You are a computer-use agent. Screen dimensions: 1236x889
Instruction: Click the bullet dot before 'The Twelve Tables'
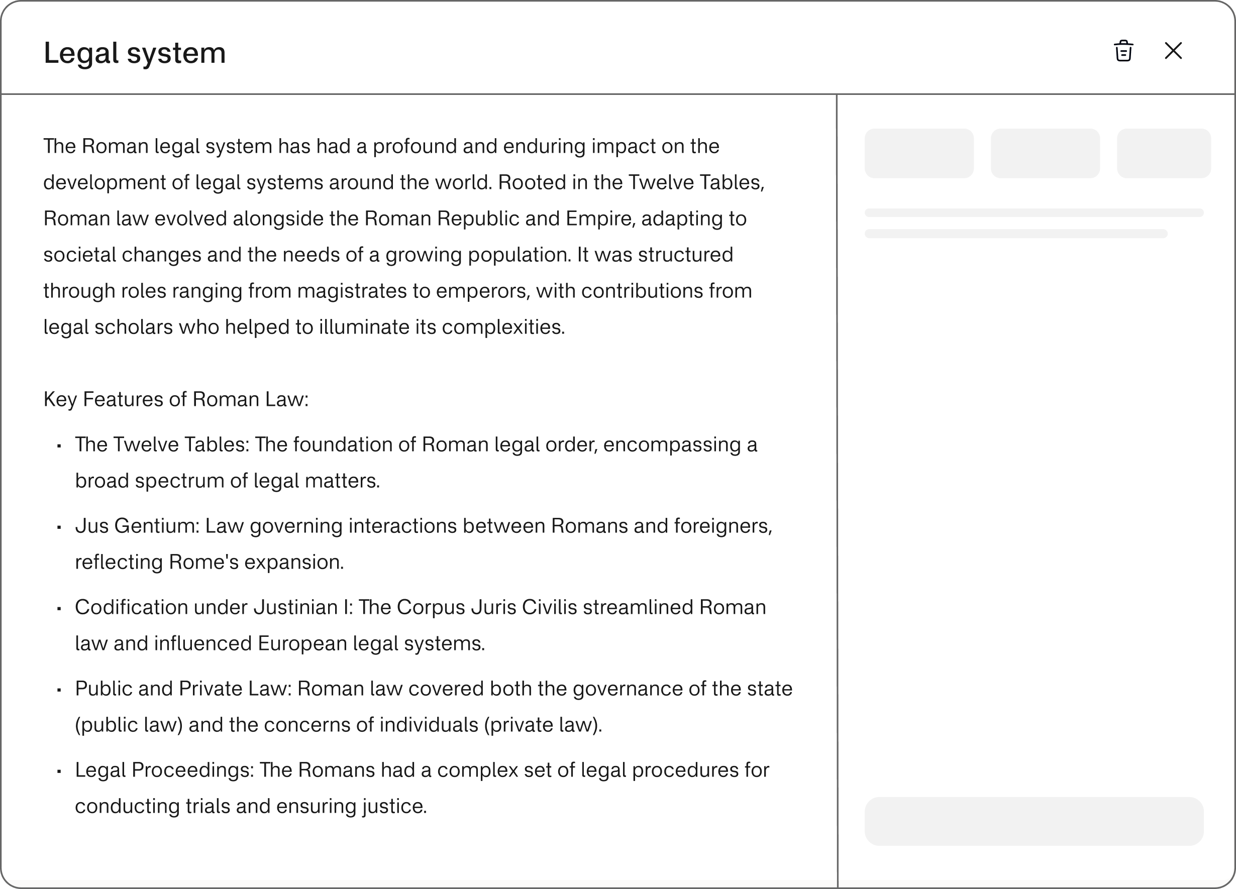point(59,446)
